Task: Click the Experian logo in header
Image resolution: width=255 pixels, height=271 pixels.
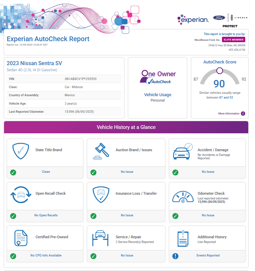Action: click(193, 20)
